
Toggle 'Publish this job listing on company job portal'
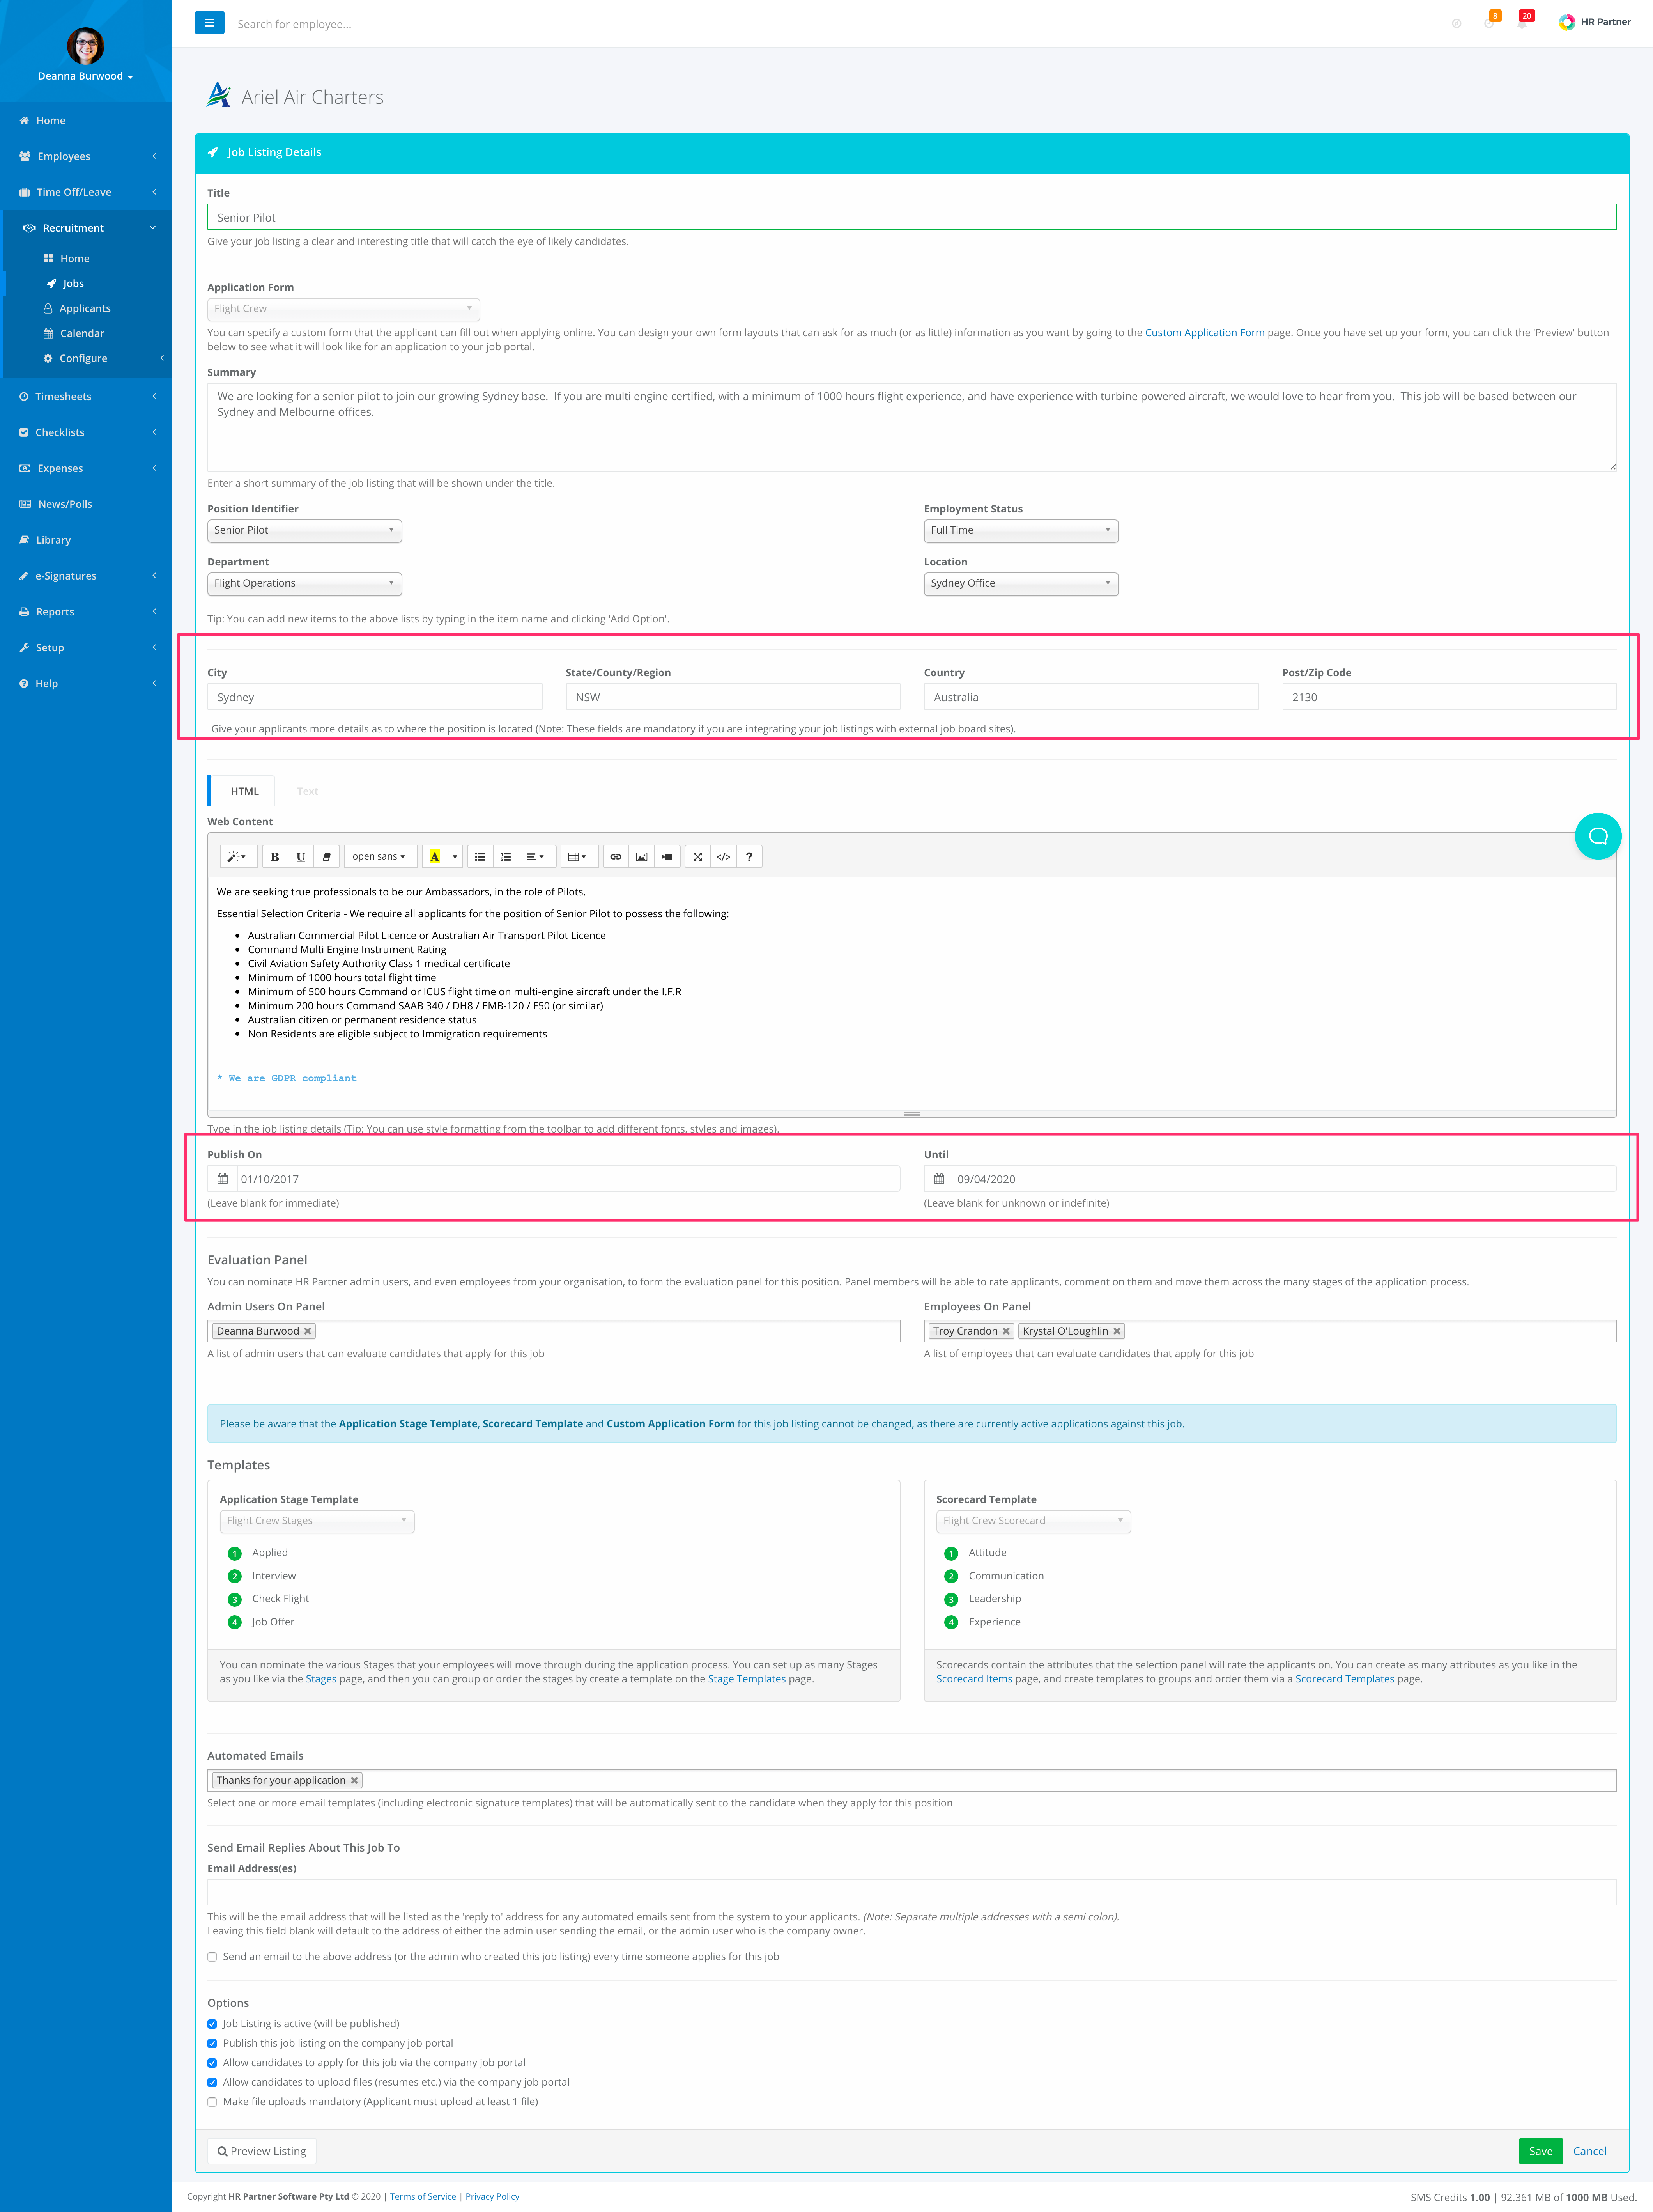pos(212,2043)
